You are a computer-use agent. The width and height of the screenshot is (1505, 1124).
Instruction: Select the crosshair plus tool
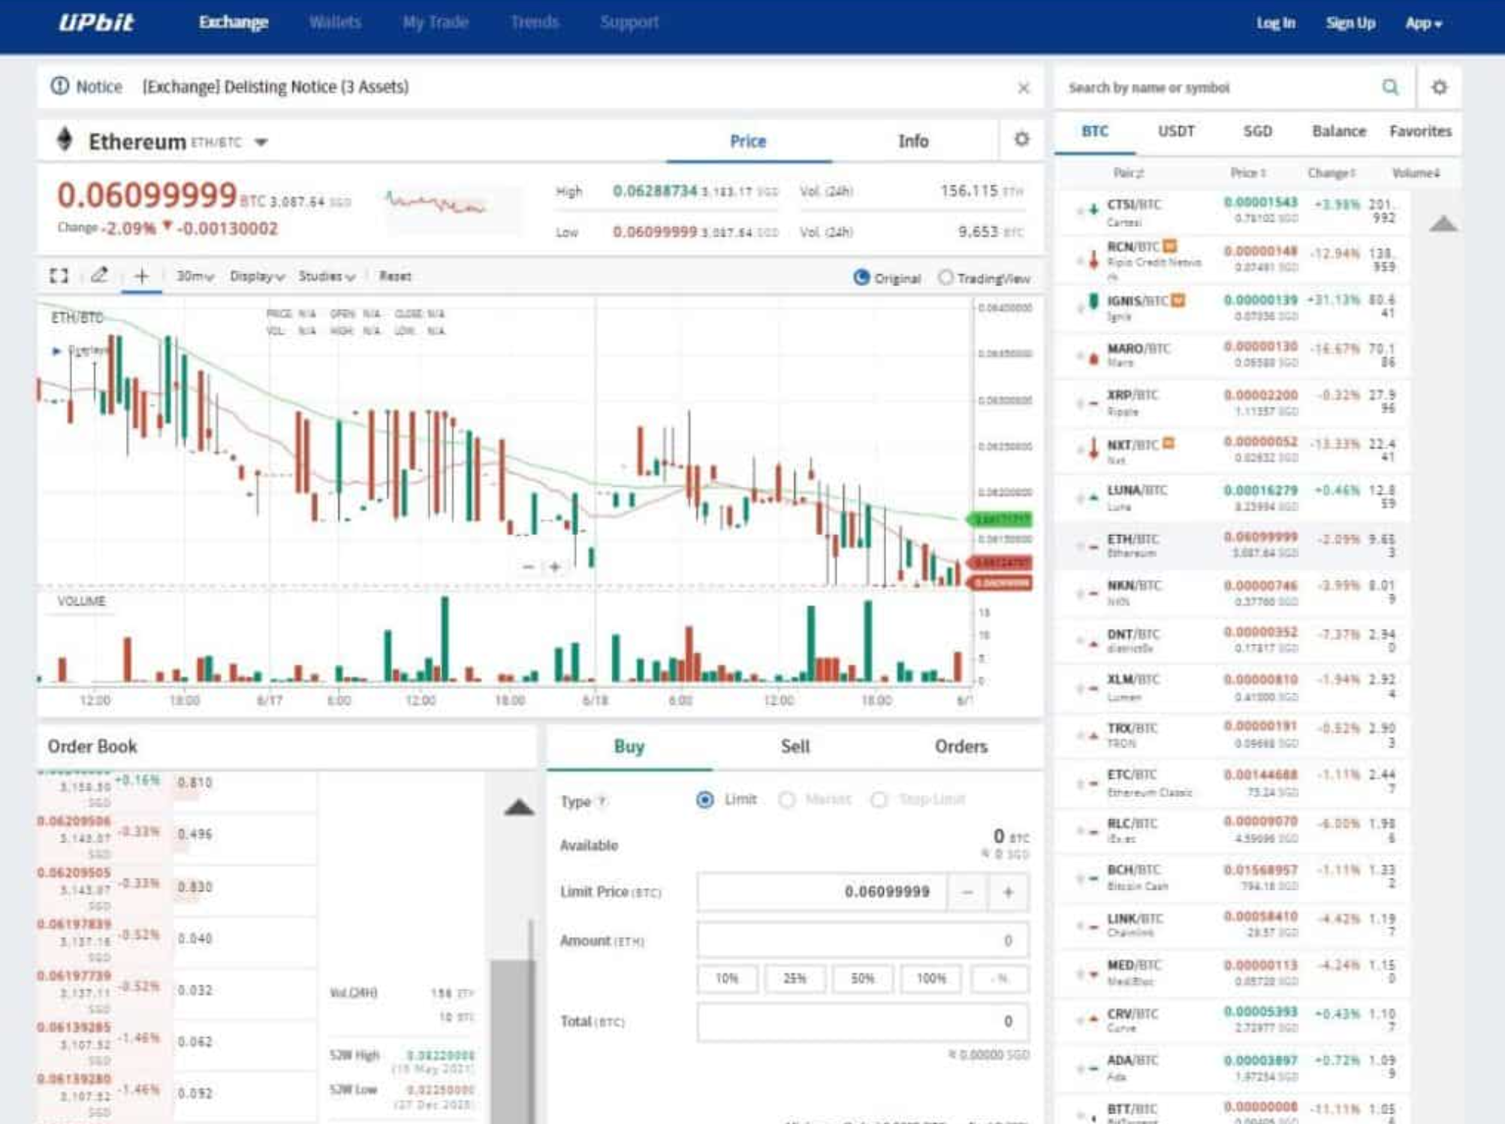point(141,276)
